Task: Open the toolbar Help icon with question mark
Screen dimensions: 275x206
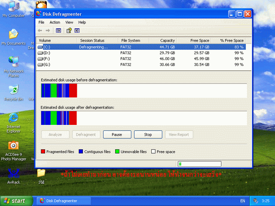Action: pos(69,30)
